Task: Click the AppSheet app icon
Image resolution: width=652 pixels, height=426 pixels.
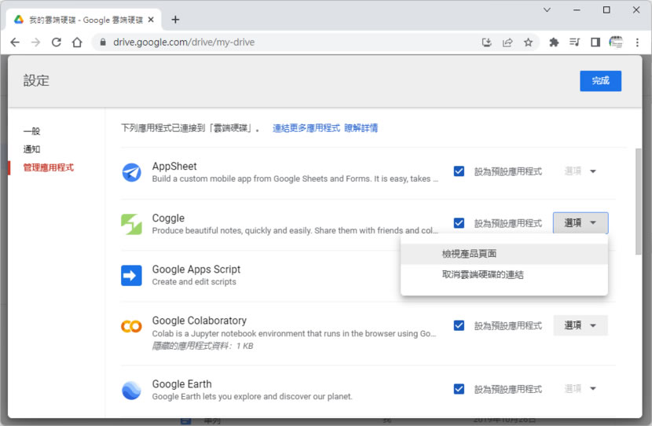Action: point(131,172)
